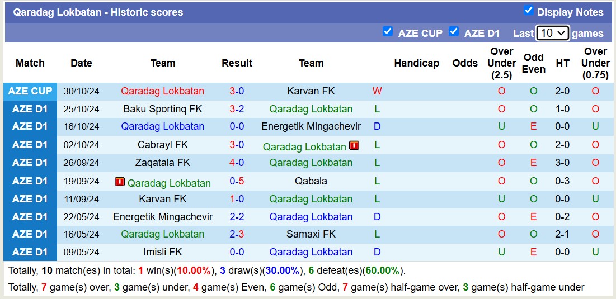The image size is (616, 299).
Task: Open the Last games count dropdown
Action: click(x=552, y=33)
